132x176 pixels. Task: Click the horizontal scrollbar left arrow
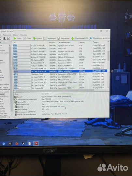pyautogui.click(x=15, y=91)
